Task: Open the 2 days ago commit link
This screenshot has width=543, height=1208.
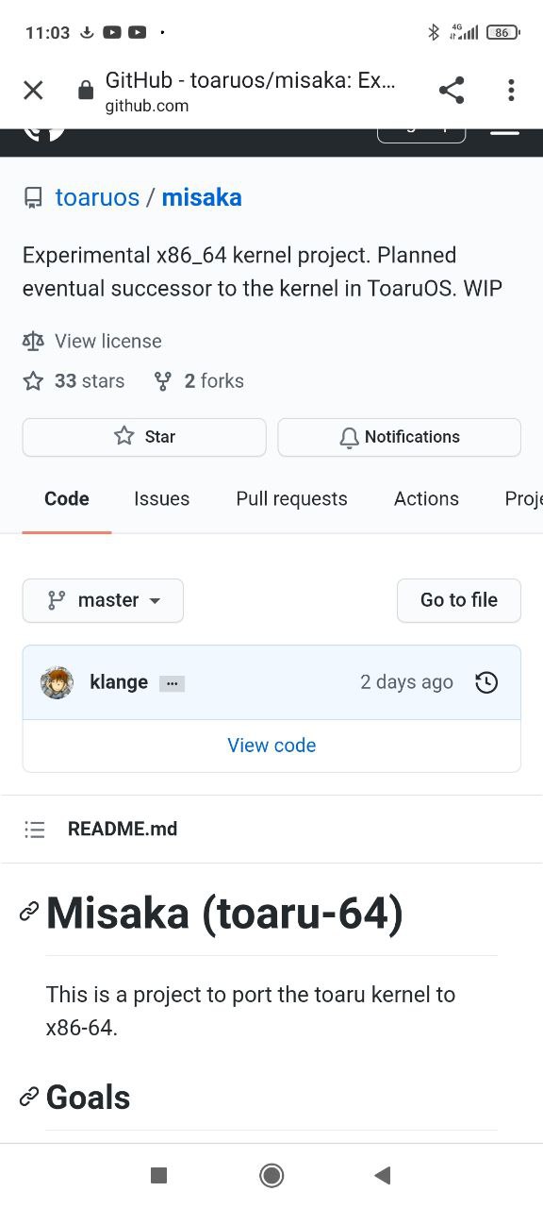Action: pos(406,682)
